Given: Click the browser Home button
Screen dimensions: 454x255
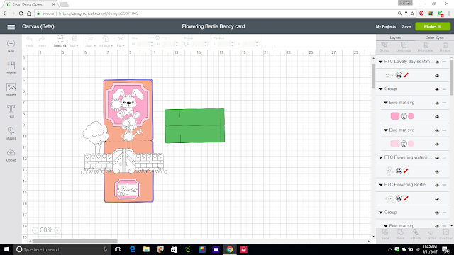Looking at the screenshot, I should pos(28,13).
